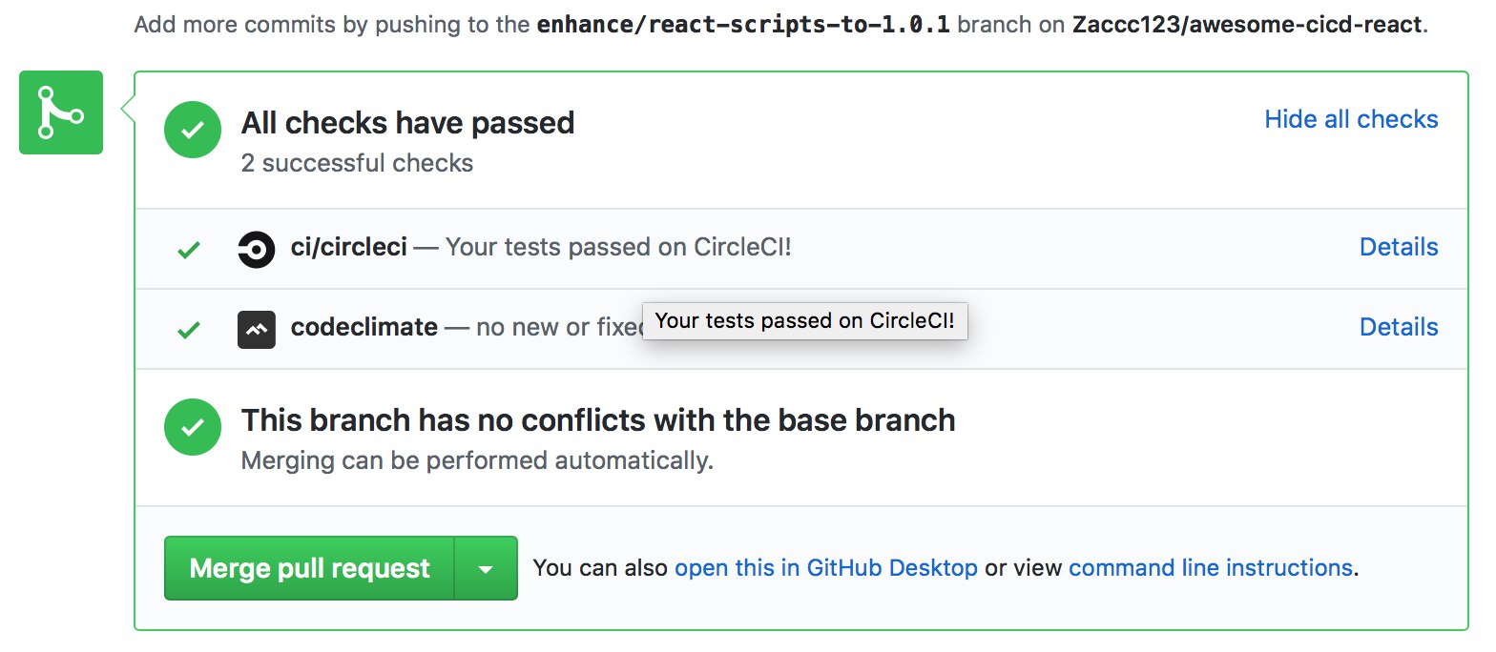
Task: Hide all checks
Action: click(x=1351, y=119)
